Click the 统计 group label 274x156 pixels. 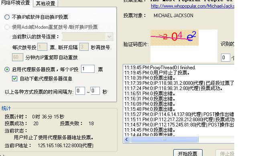tap(6, 108)
